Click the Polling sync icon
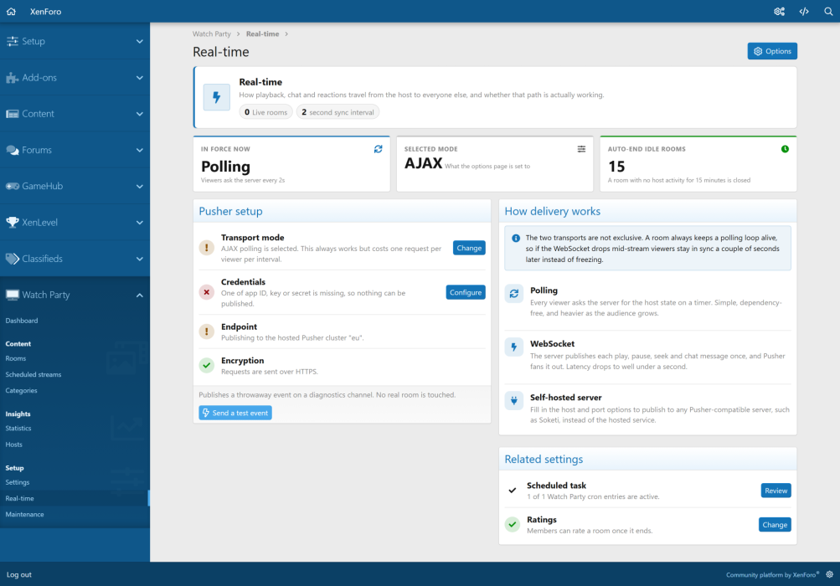 pyautogui.click(x=513, y=294)
